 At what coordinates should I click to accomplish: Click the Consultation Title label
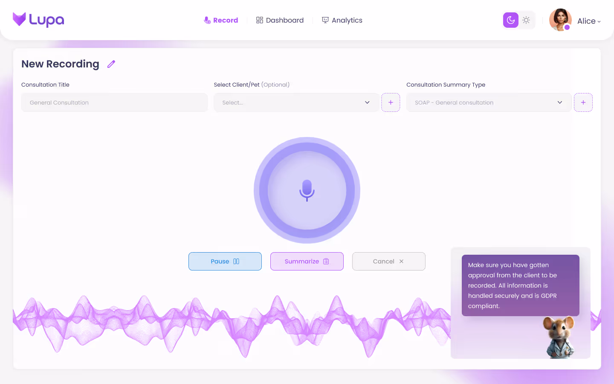coord(45,84)
